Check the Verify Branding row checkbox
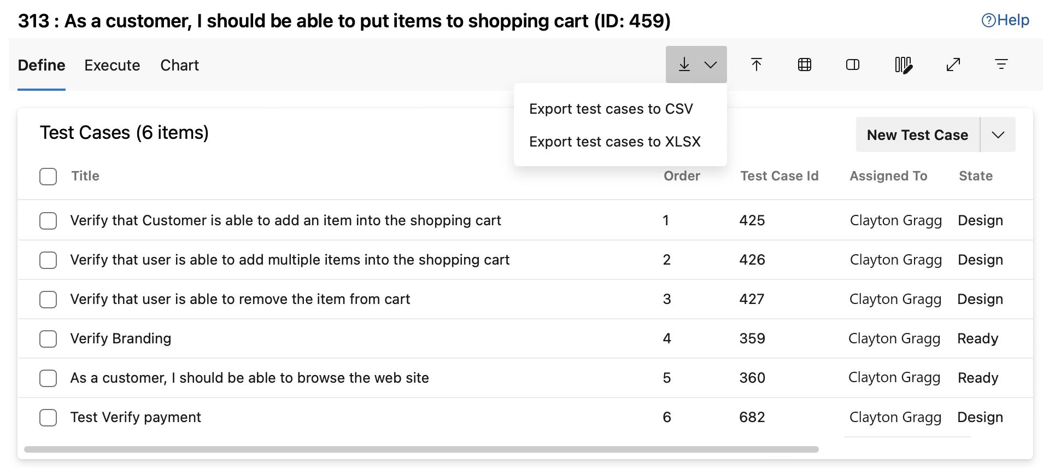This screenshot has width=1043, height=468. [48, 339]
